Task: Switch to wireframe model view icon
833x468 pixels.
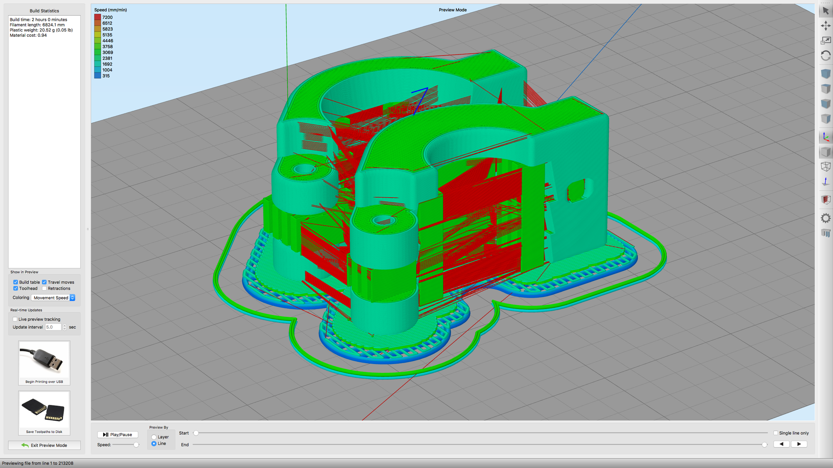Action: pos(826,166)
